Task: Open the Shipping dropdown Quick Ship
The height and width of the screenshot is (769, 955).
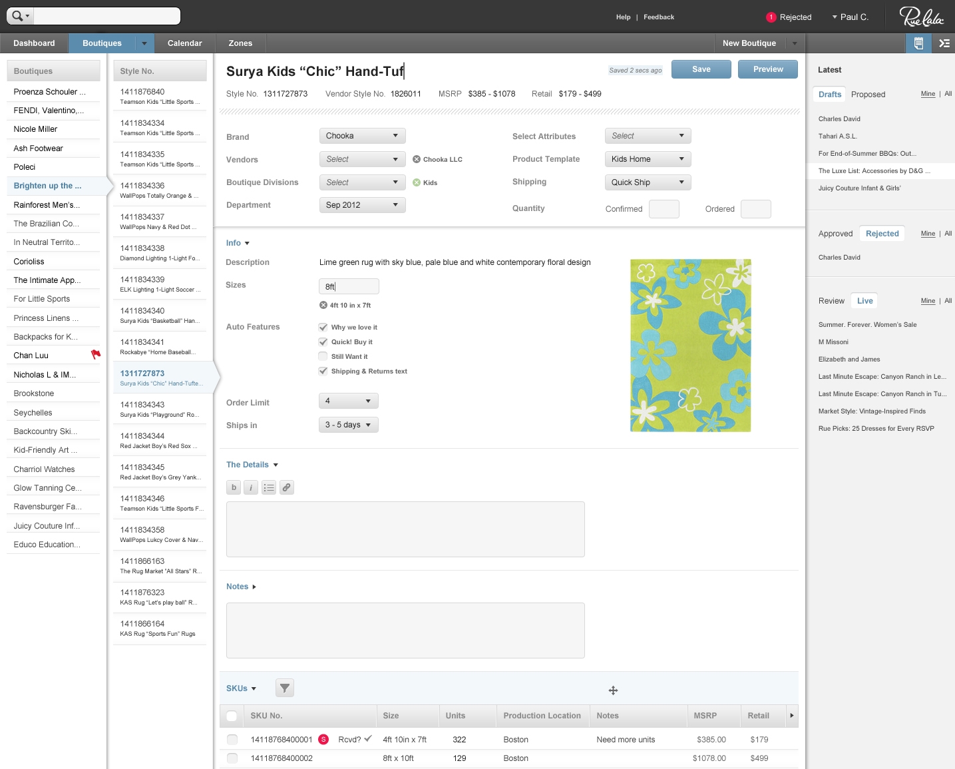Action: 648,182
